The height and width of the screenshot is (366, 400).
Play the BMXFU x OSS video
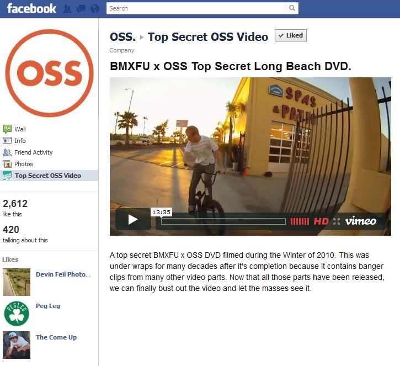[133, 220]
